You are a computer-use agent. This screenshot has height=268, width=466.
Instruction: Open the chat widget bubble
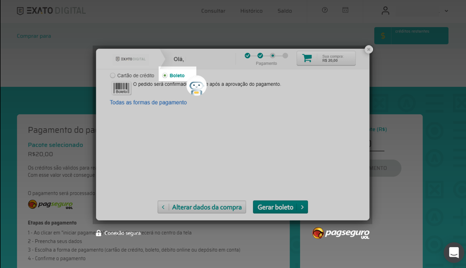coord(453,253)
